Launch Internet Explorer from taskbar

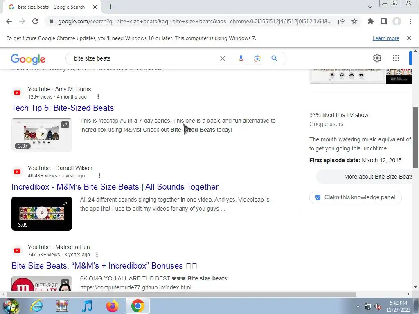36,306
